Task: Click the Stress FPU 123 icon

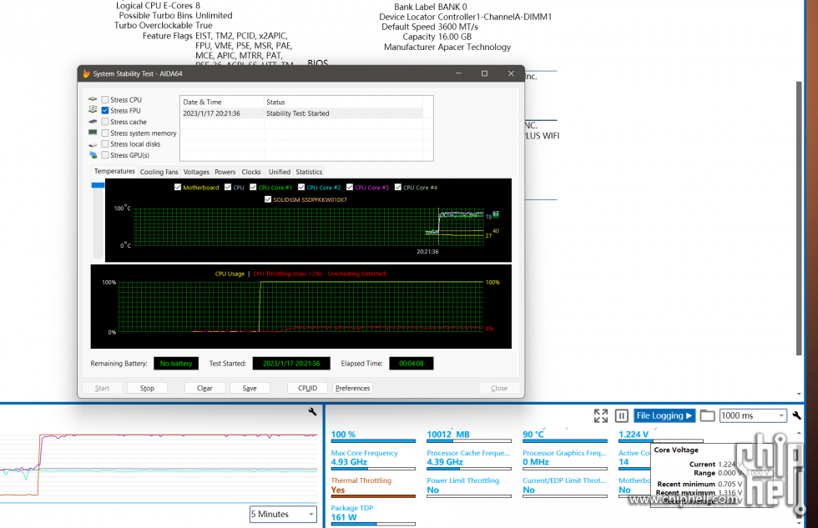Action: point(93,109)
